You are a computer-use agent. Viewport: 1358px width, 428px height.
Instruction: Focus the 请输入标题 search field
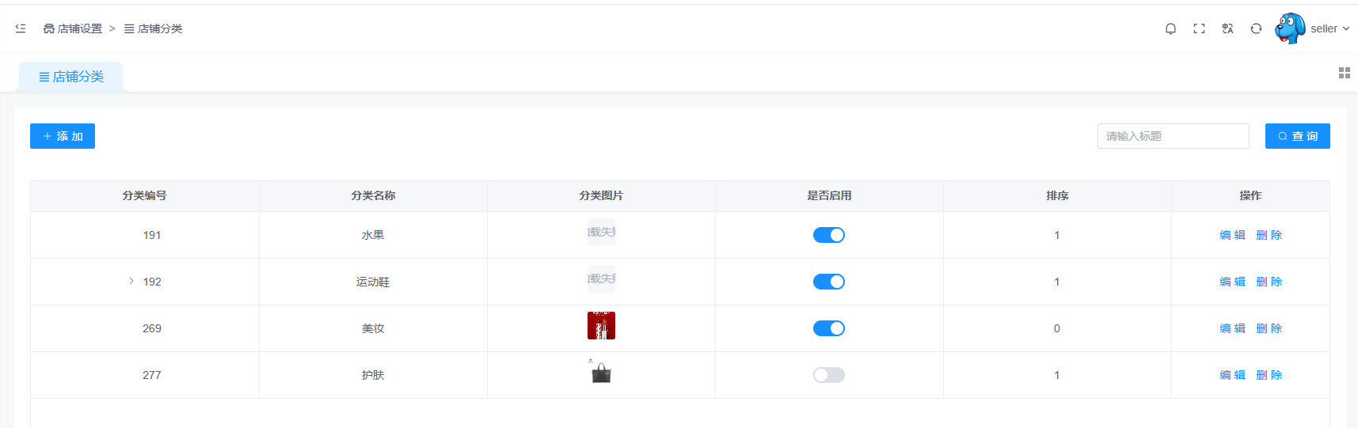point(1173,136)
